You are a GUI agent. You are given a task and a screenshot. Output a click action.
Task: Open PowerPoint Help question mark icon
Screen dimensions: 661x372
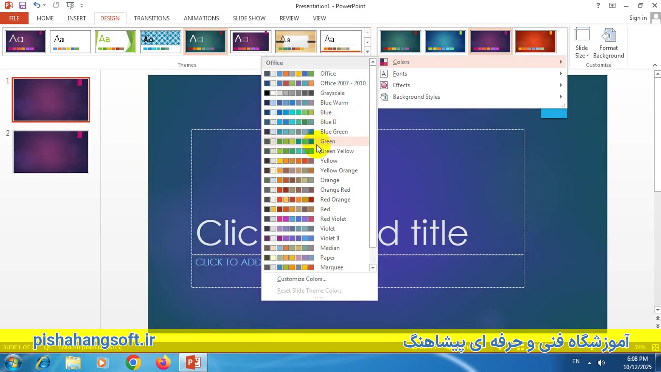click(x=598, y=5)
